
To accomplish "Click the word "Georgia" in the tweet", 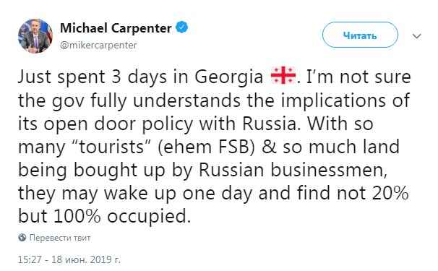I will 229,77.
